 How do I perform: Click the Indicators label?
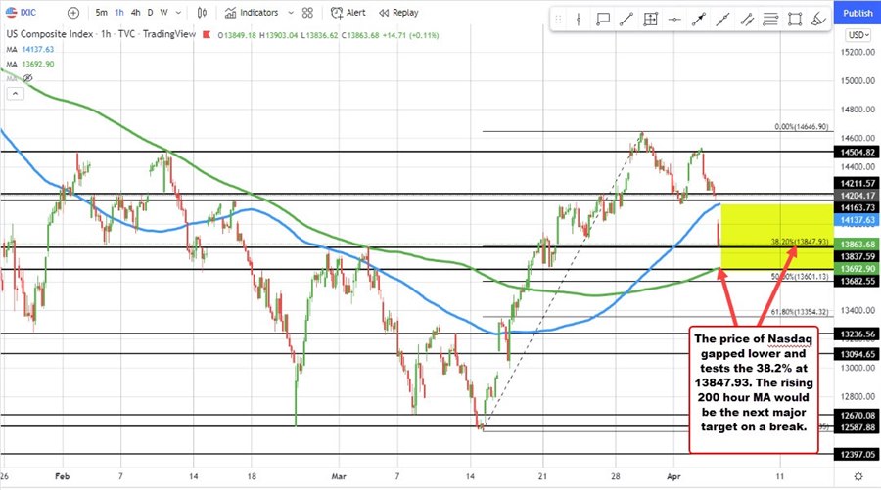(x=259, y=13)
